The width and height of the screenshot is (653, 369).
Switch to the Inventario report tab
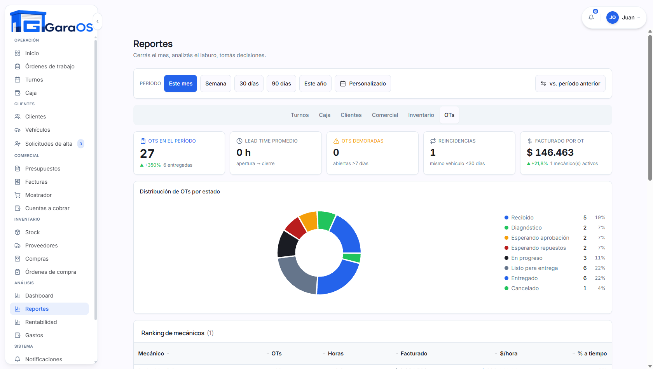point(421,115)
